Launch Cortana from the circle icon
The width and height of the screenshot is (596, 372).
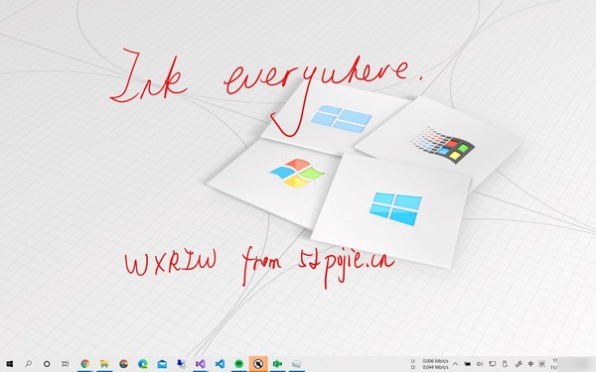click(x=47, y=364)
